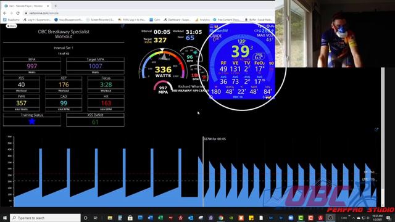Open the notification center in system tray
The width and height of the screenshot is (395, 222).
388,218
